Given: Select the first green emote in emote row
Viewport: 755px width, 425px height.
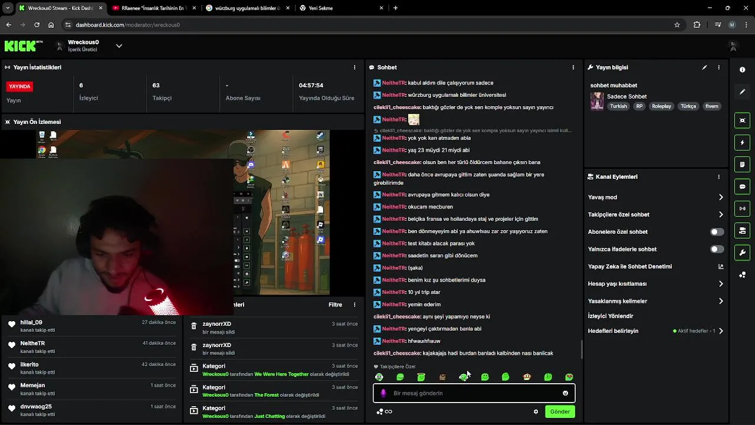Looking at the screenshot, I should [x=379, y=377].
